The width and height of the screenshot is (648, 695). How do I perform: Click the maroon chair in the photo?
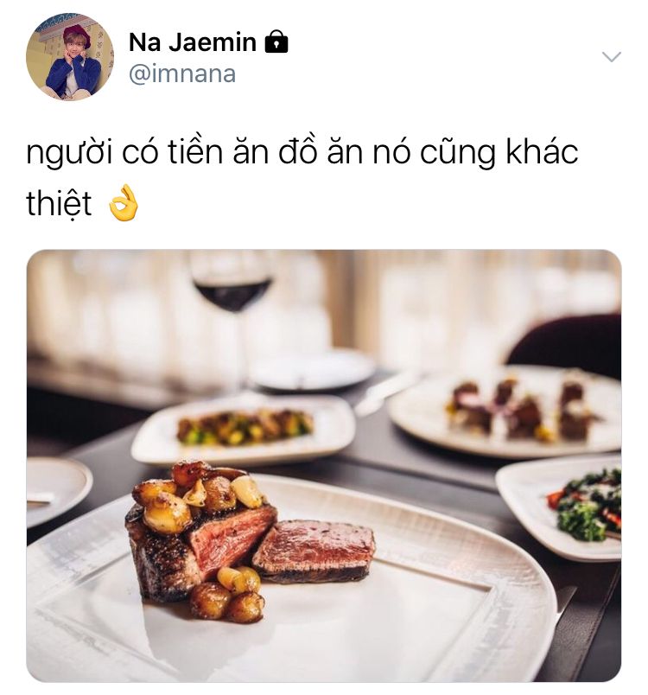566,343
